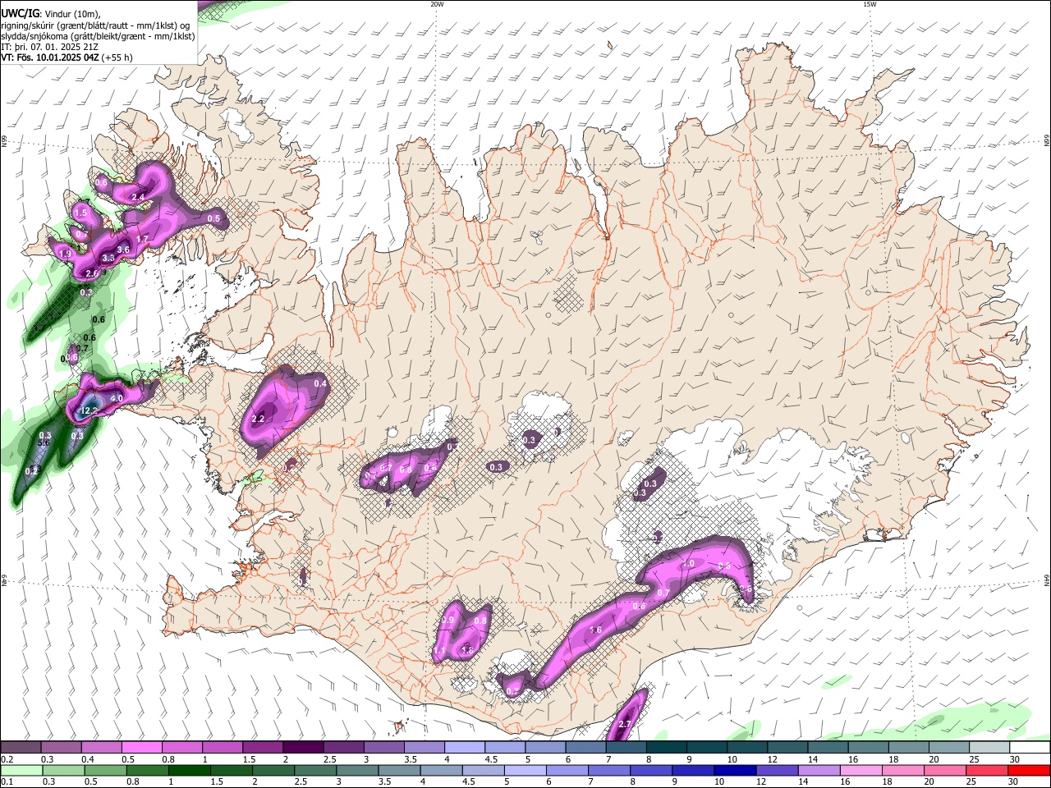
Task: Click the 30 label in the upper legend
Action: pos(1015,759)
